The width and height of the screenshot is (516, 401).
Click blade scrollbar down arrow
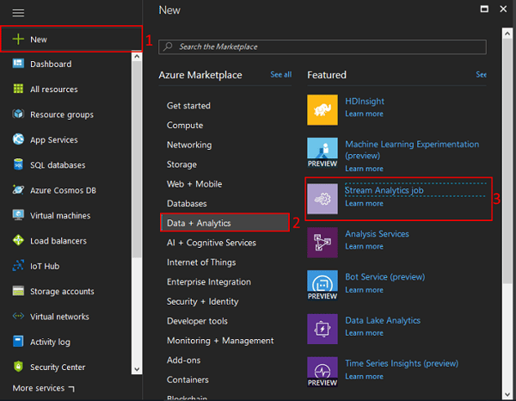507,394
